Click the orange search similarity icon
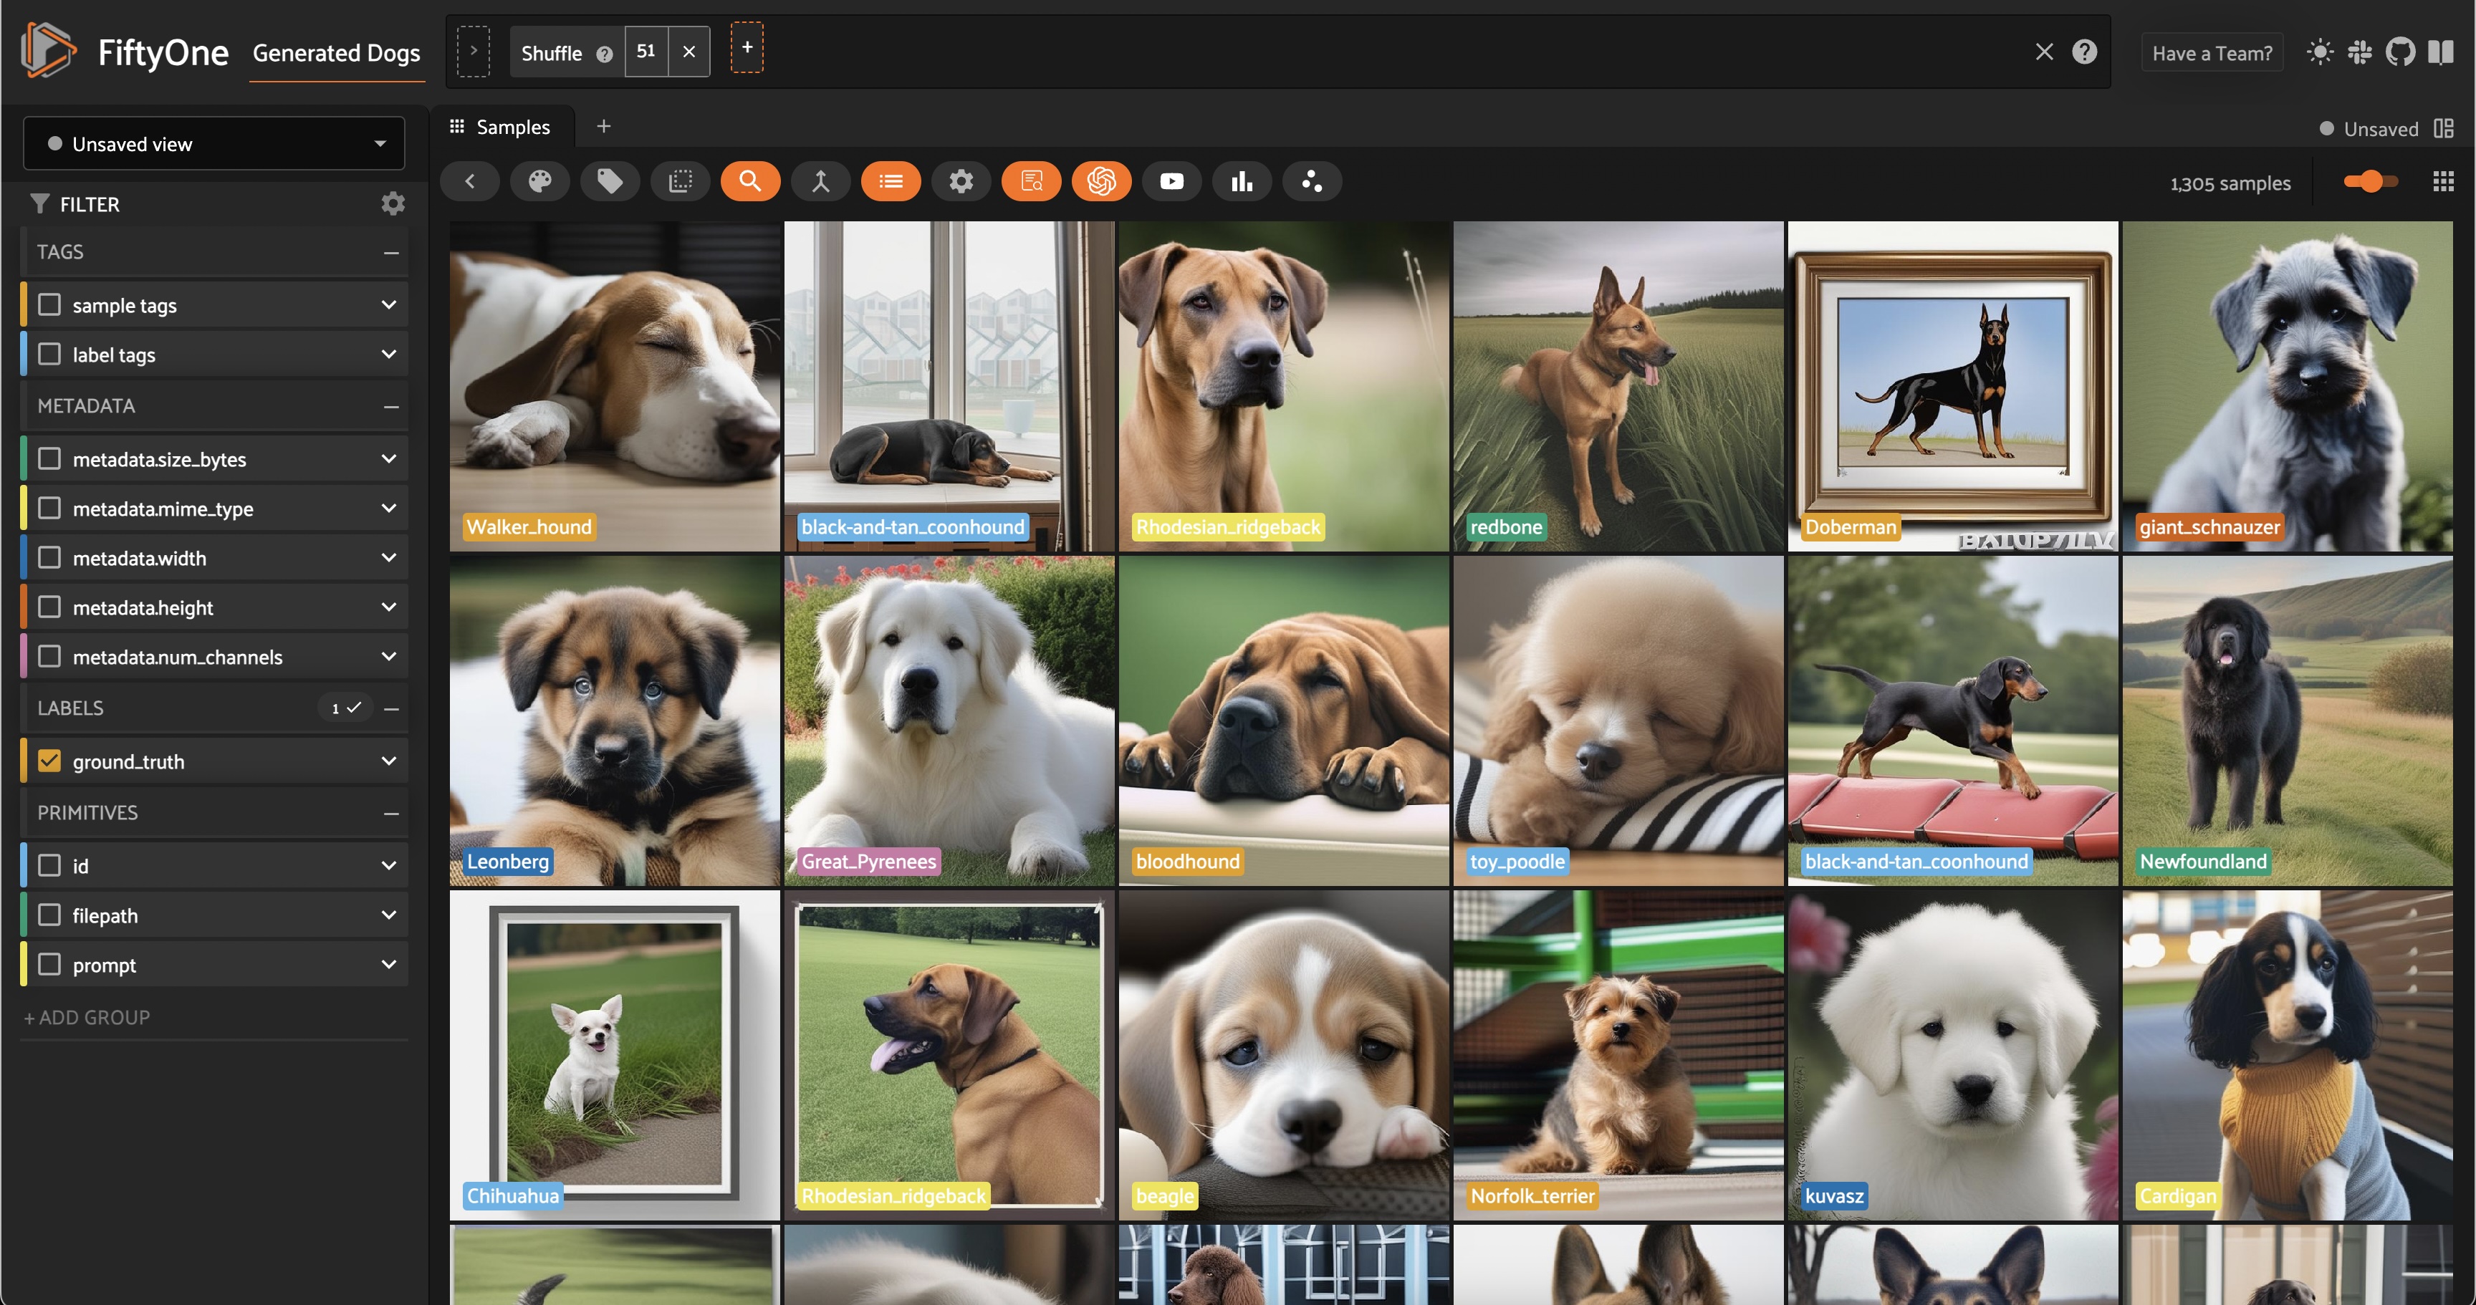This screenshot has height=1305, width=2476. coord(749,182)
